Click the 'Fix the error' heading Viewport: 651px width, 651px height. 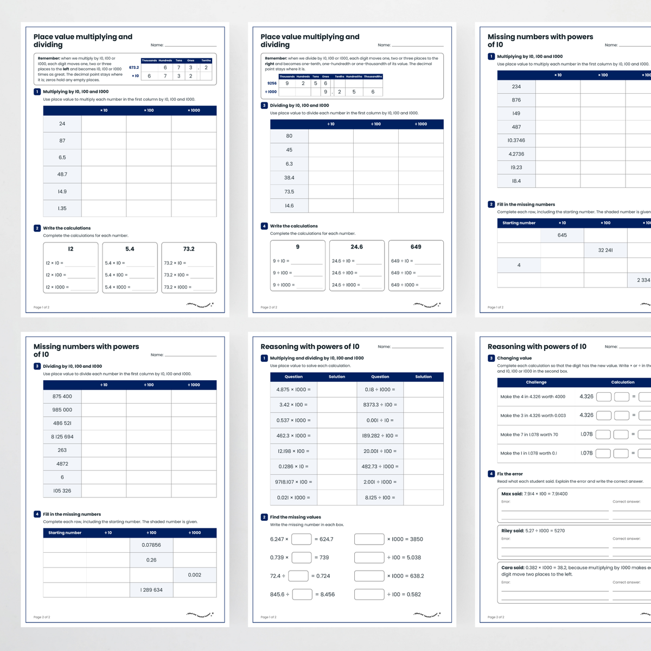[x=510, y=474]
